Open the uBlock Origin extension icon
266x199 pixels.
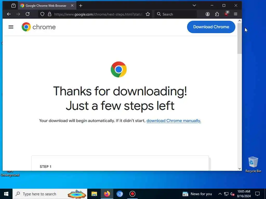[x=227, y=14]
